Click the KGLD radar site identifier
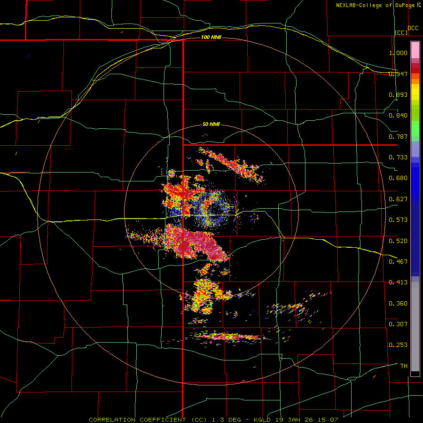 click(x=263, y=420)
